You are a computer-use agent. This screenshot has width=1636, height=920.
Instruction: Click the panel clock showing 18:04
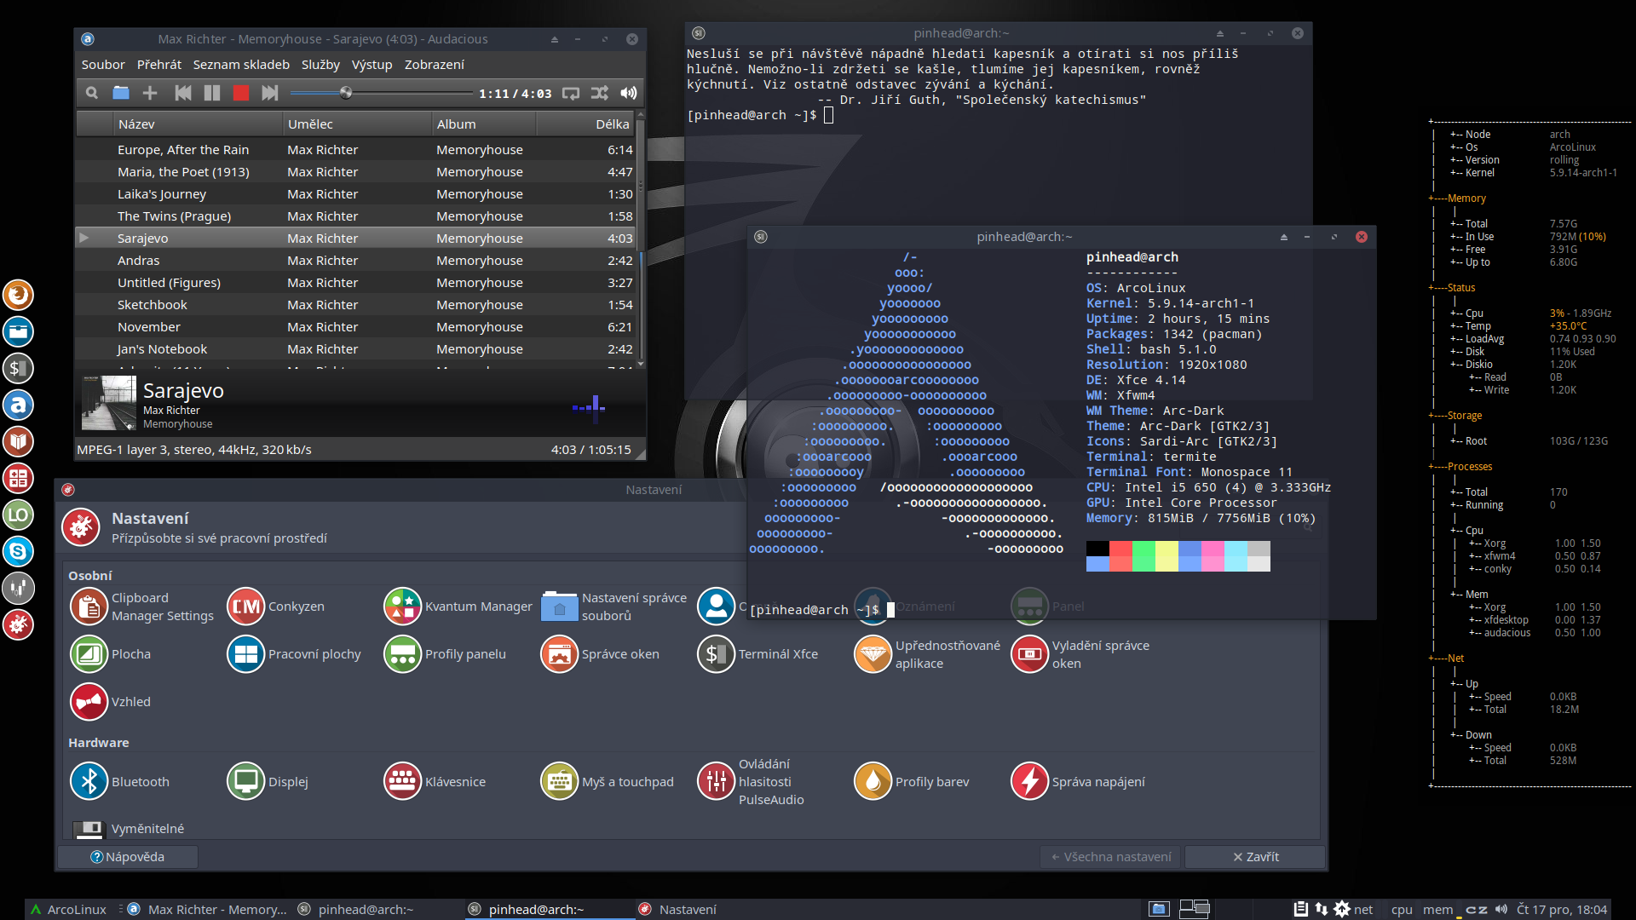(x=1561, y=910)
